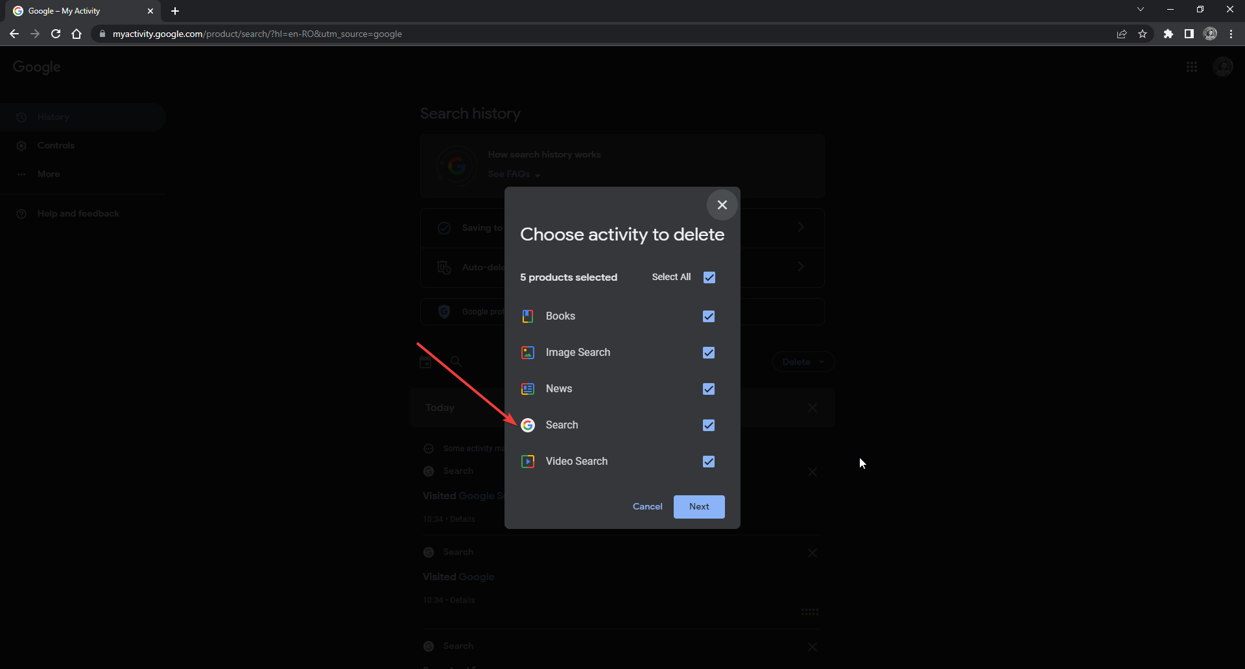Go forward in the browser
Screen dimensions: 1245x669
[35, 34]
